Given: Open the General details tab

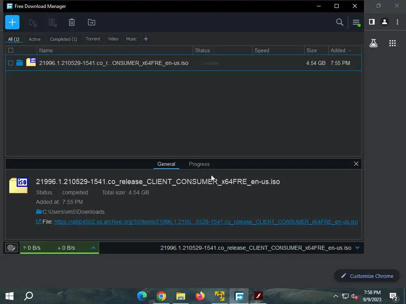Looking at the screenshot, I should pos(166,164).
